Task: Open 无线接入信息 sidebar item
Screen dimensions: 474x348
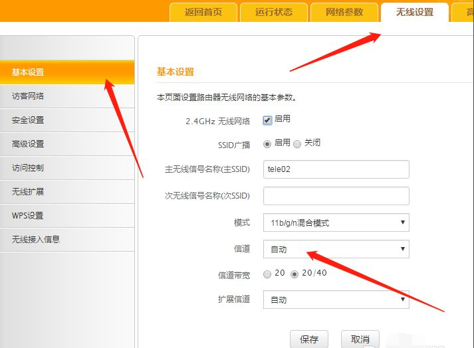Action: [67, 239]
